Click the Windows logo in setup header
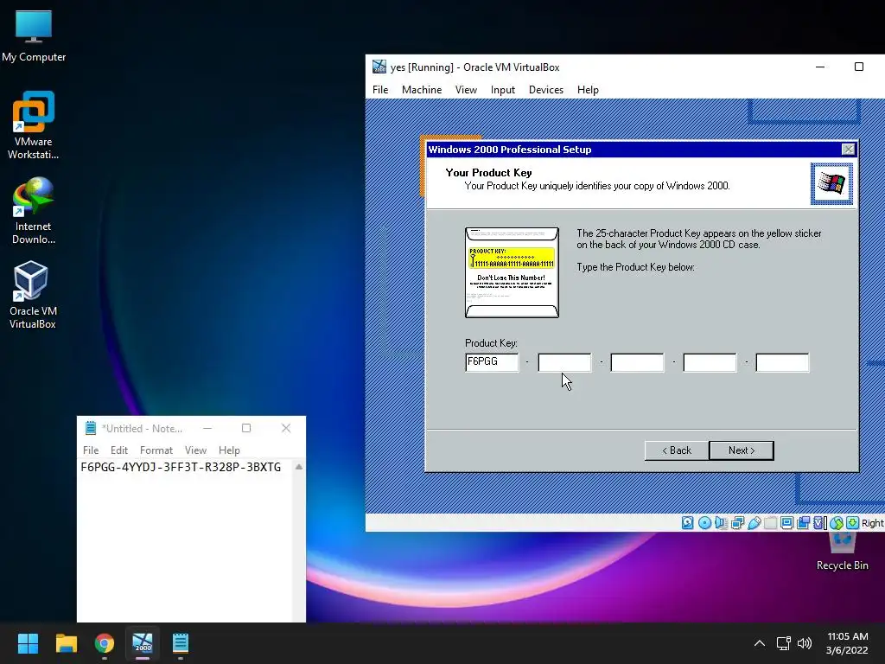The image size is (885, 664). click(x=832, y=183)
